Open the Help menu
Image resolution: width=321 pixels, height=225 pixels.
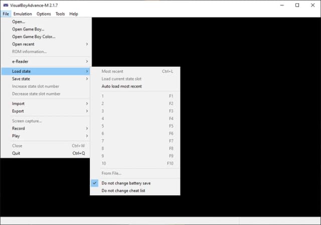tap(74, 14)
